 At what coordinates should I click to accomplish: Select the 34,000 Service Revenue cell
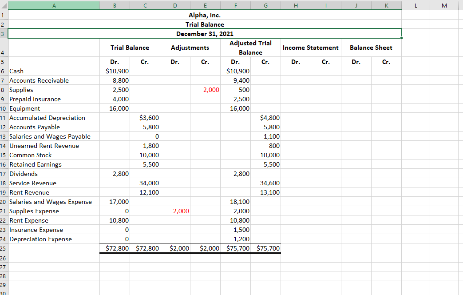(145, 183)
